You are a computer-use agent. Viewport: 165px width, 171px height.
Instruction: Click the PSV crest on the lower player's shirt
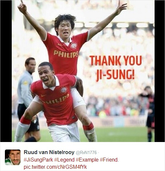click(64, 90)
